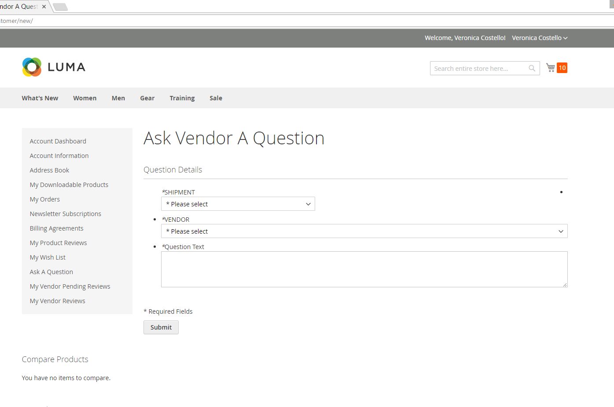Open My Wish List link

[48, 257]
